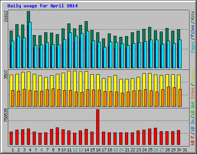Click green weekend day label 27
Image resolution: width=197 pixels, height=154 pixels.
point(162,150)
